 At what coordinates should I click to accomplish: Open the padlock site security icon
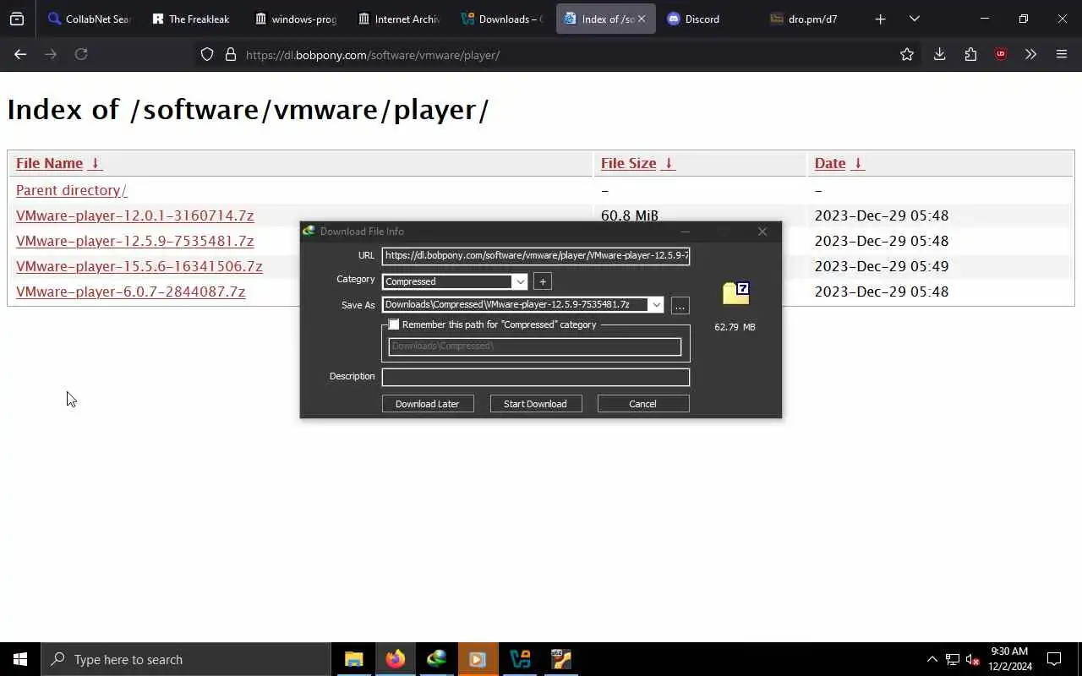point(230,55)
